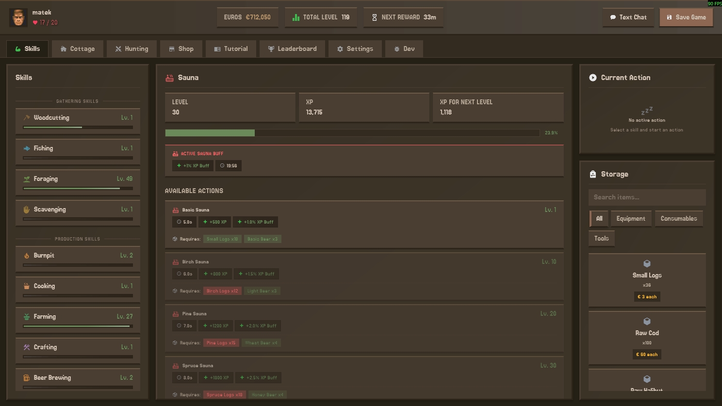Click the player avatar portrait
Image resolution: width=722 pixels, height=406 pixels.
pos(18,17)
